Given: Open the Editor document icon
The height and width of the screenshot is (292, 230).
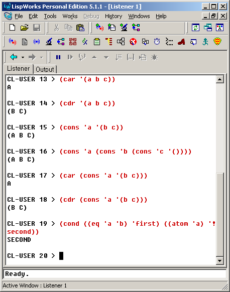Looking at the screenshot, I should (25, 42).
